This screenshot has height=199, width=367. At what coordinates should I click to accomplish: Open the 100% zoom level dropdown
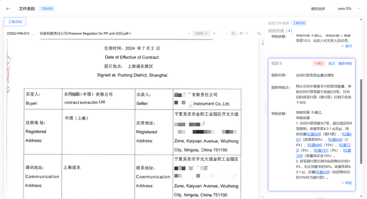click(x=202, y=34)
